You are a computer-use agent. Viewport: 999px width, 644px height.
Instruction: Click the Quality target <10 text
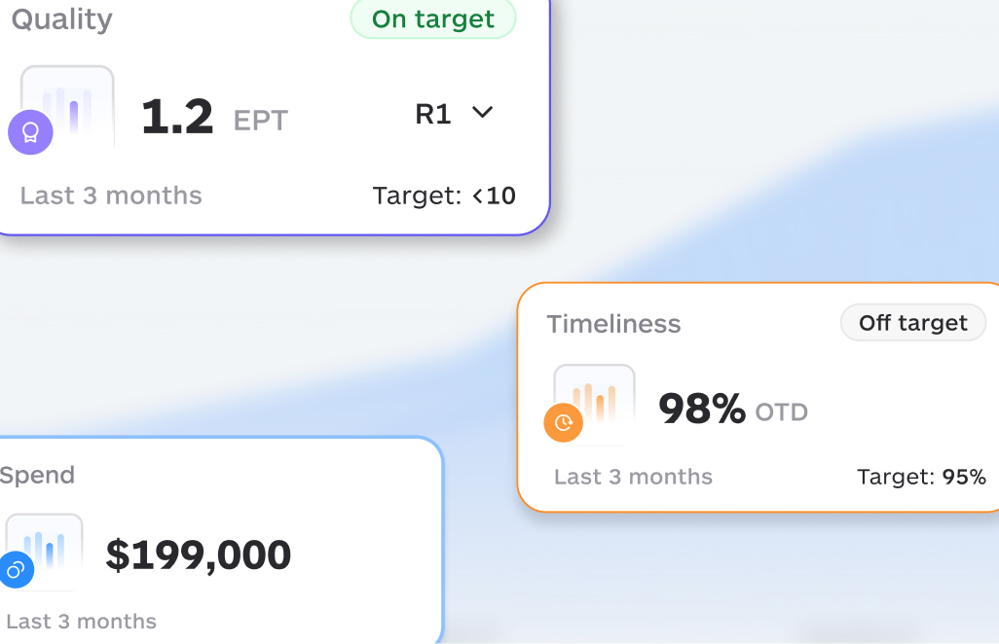tap(444, 196)
